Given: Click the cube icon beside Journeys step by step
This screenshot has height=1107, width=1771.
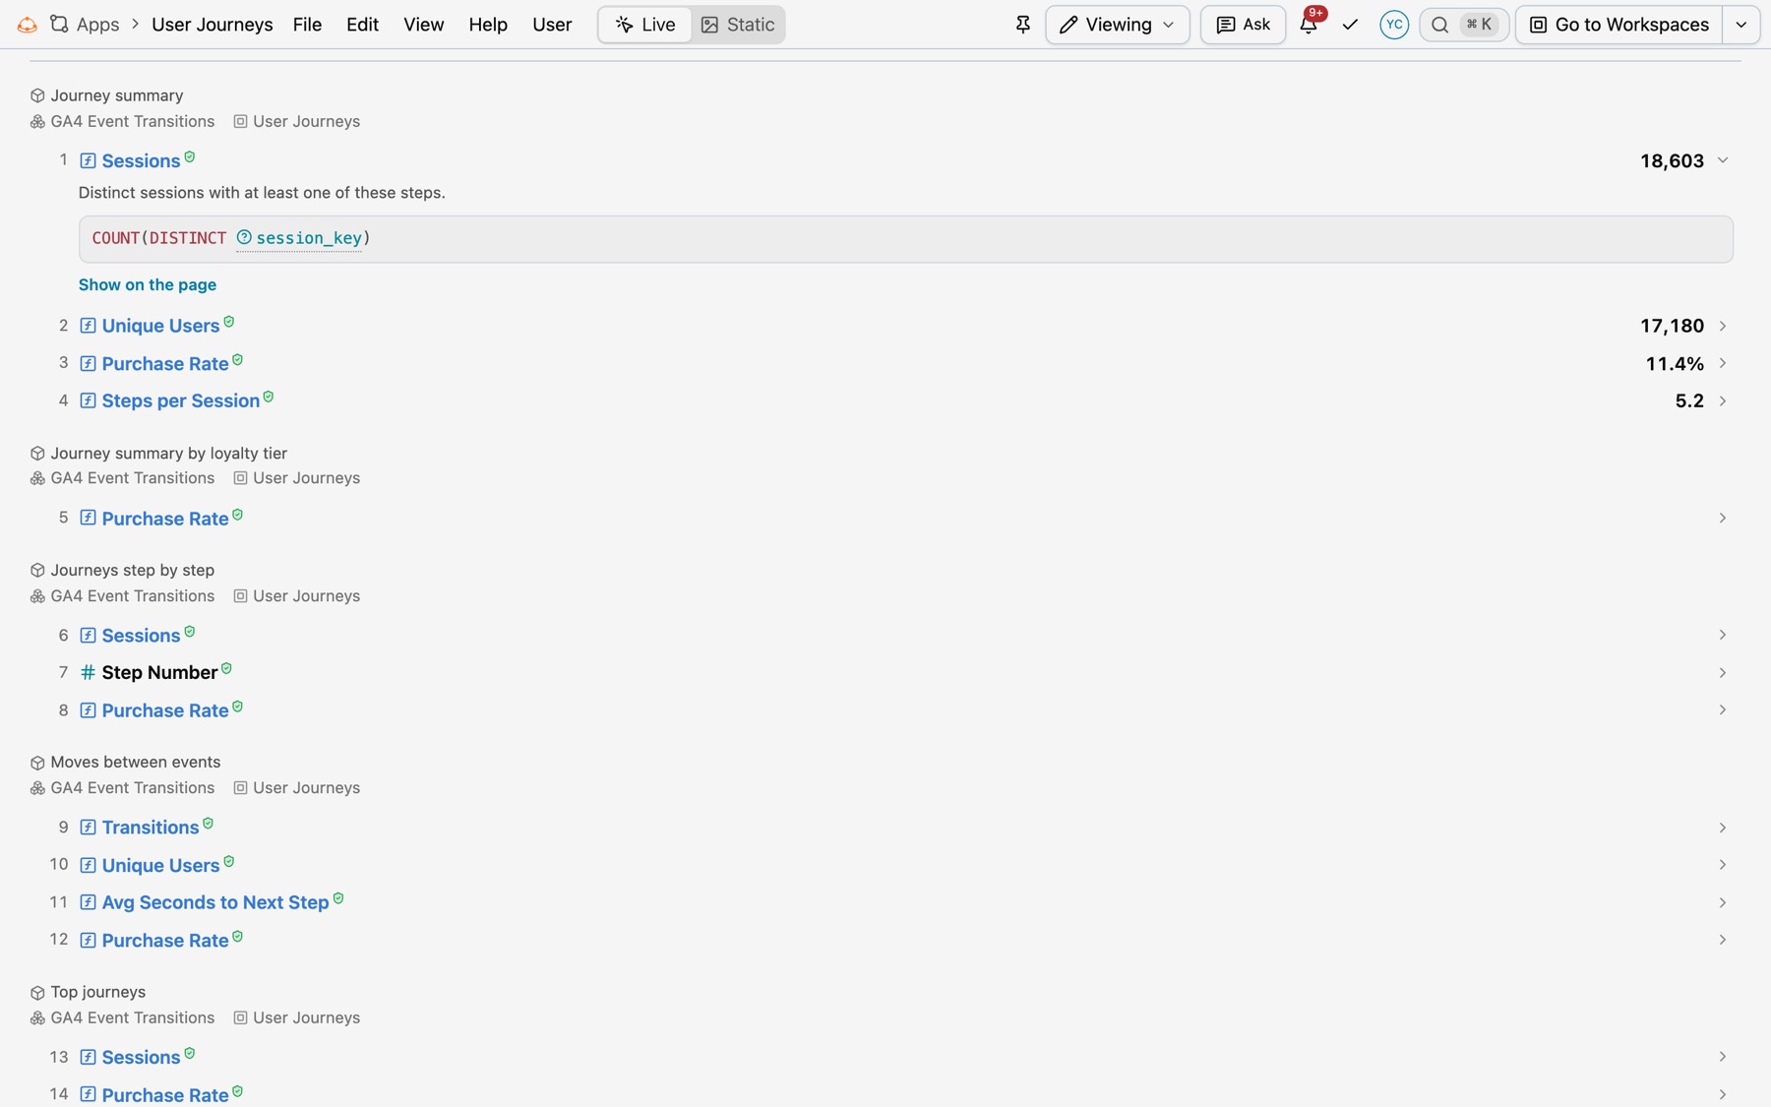Looking at the screenshot, I should point(37,570).
